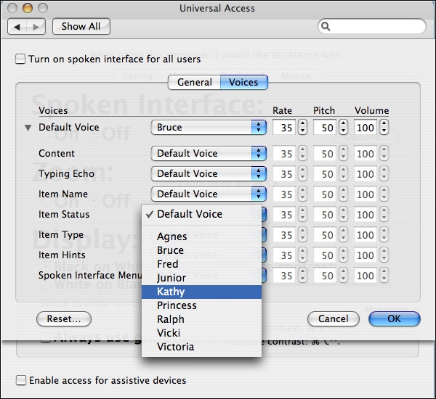Switch to the General tab
Viewport: 436px width, 399px height.
click(194, 82)
